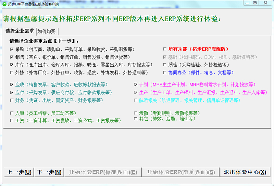Enable the 质检 quality inspection checkbox

point(165,65)
